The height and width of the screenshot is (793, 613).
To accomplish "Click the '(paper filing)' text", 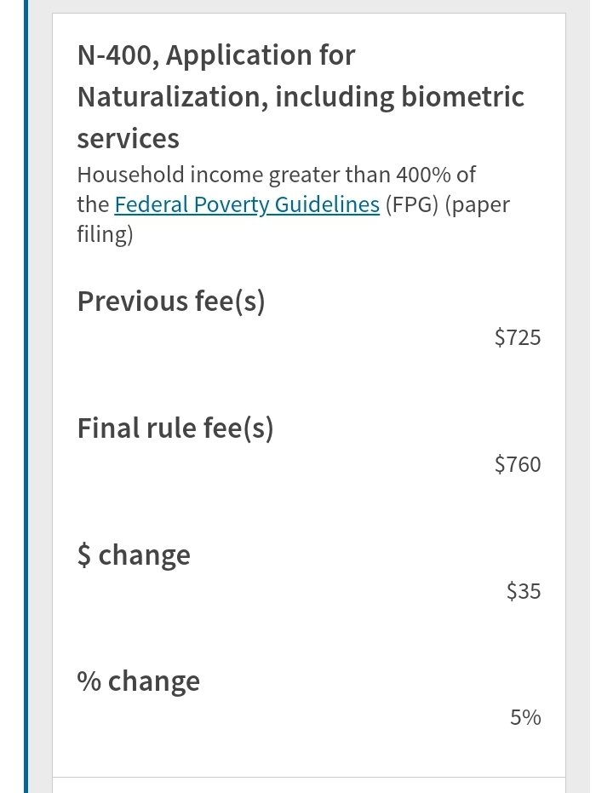I will click(x=294, y=220).
